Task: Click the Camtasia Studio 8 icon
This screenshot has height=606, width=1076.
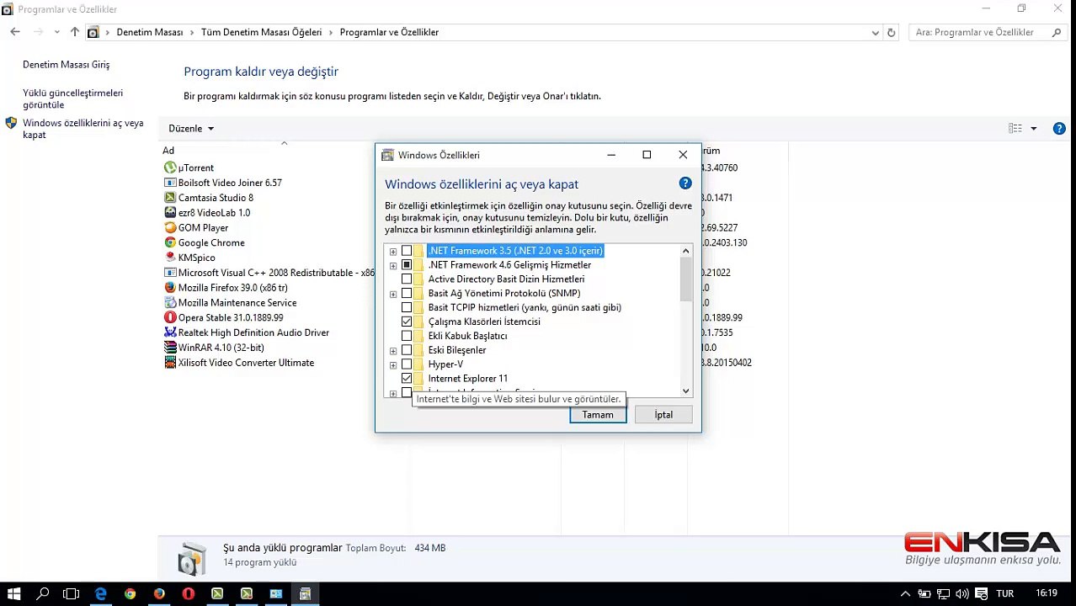Action: (x=170, y=198)
